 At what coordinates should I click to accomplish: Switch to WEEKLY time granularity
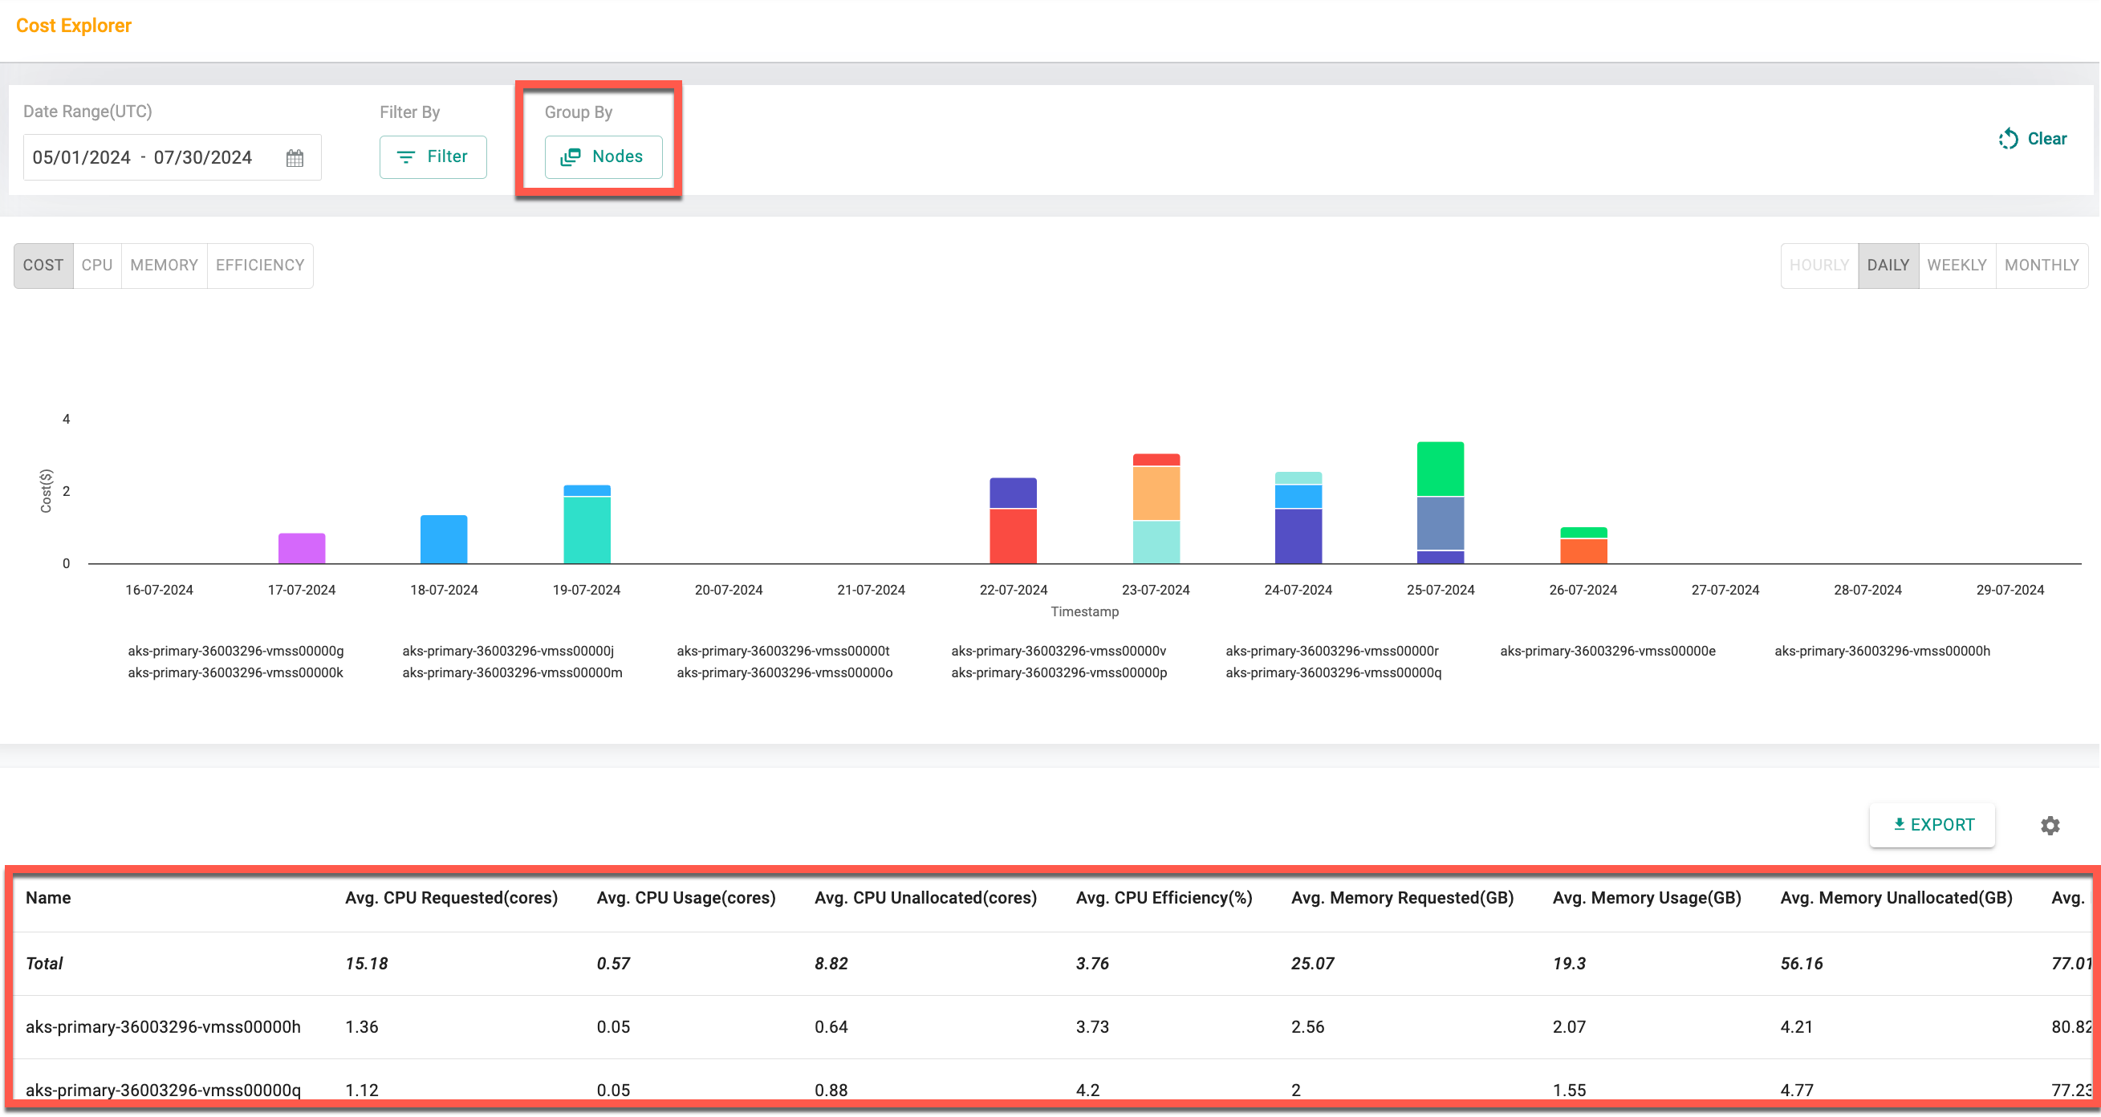click(1955, 266)
